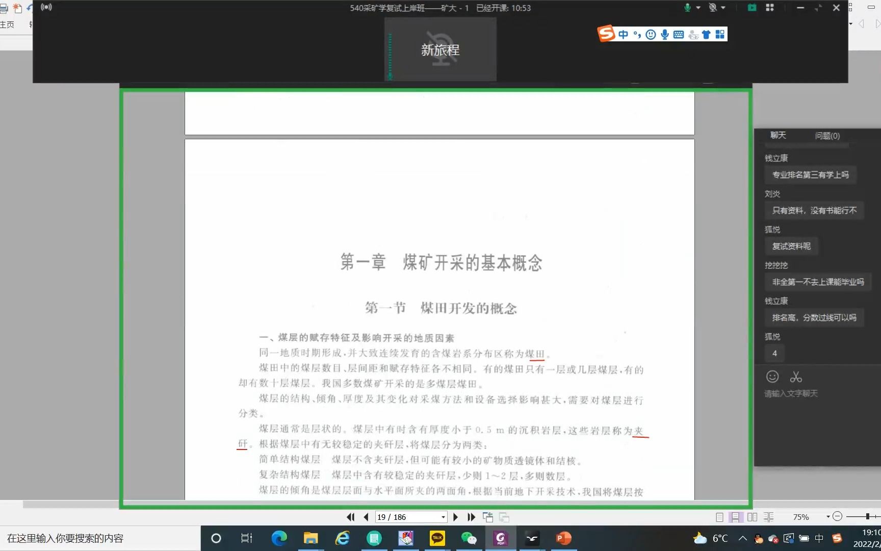Toggle punctuation mode on Sogou bar
Image resolution: width=881 pixels, height=551 pixels.
(x=637, y=34)
